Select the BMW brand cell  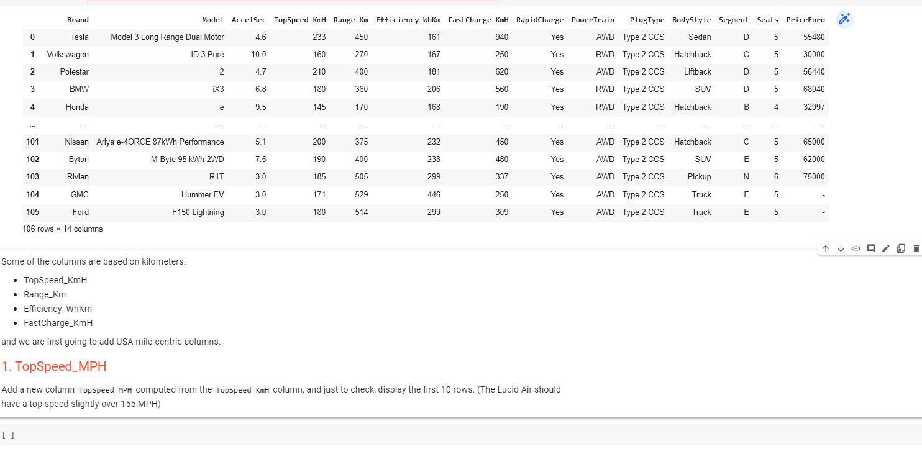80,89
